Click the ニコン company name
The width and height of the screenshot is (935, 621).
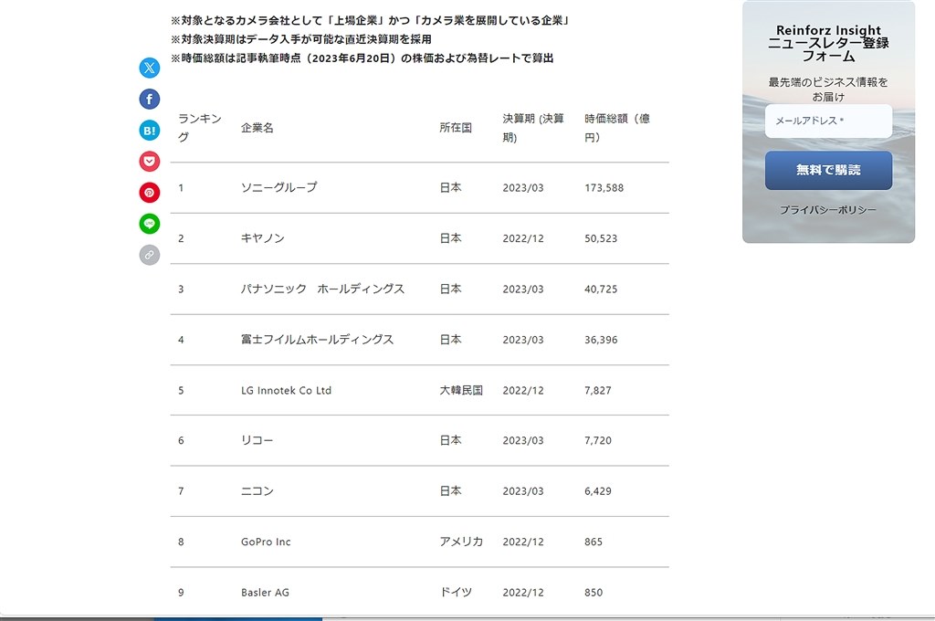tap(257, 491)
